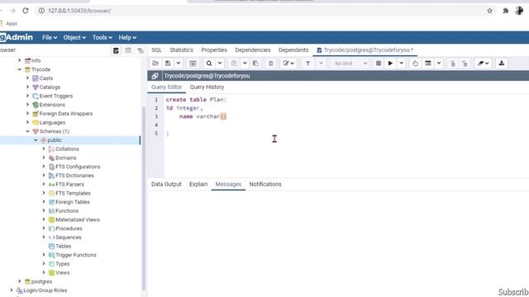This screenshot has height=297, width=529.
Task: Expand the Catalogs tree node
Action: (27, 87)
